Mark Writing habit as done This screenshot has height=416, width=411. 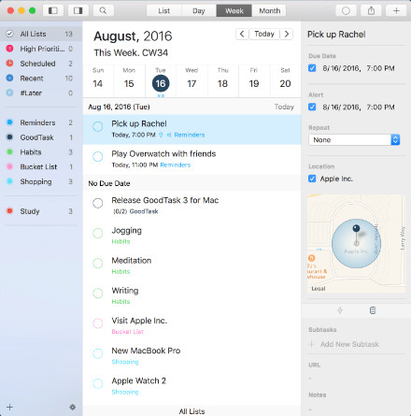click(98, 294)
